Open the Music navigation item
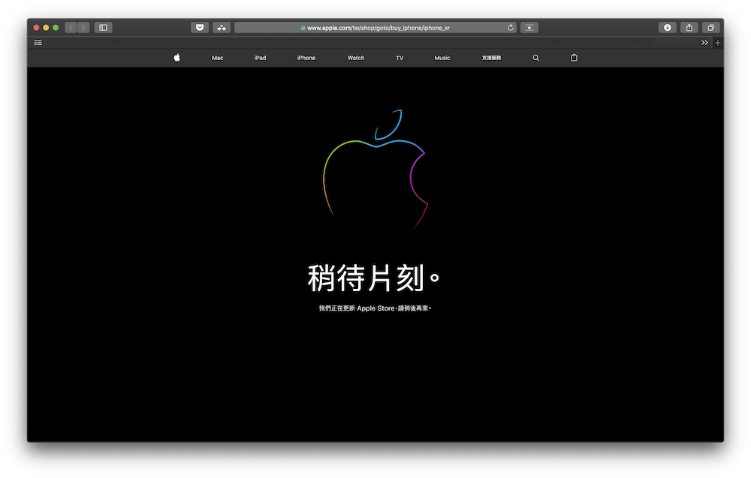Screen dimensions: 751x478 point(442,58)
